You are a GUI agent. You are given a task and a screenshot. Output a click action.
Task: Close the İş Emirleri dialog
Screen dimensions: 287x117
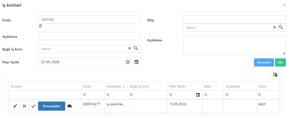[x=284, y=5]
